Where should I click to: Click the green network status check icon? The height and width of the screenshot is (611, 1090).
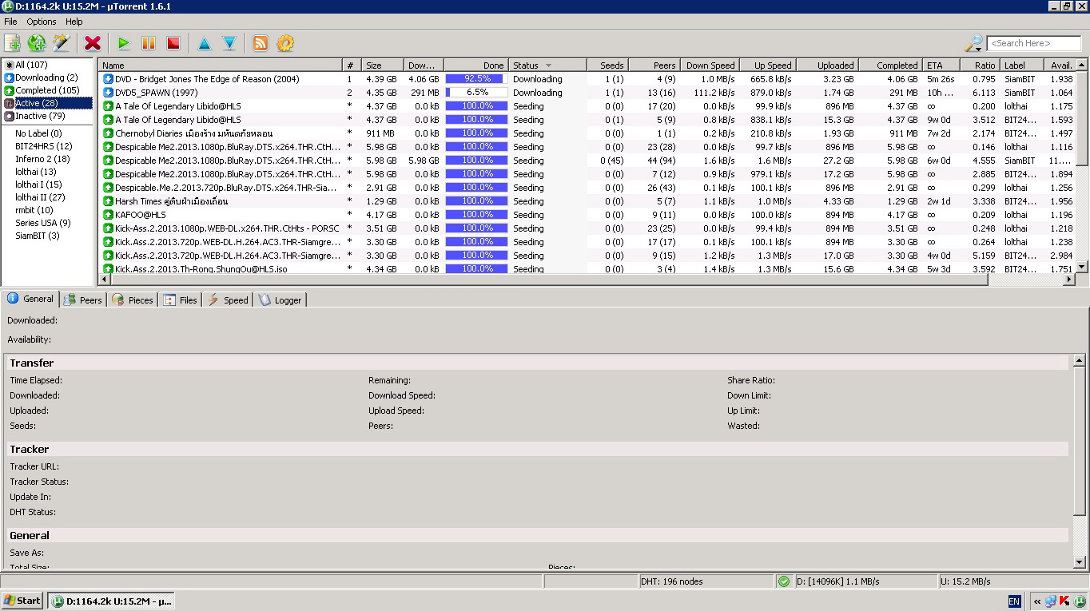(784, 581)
